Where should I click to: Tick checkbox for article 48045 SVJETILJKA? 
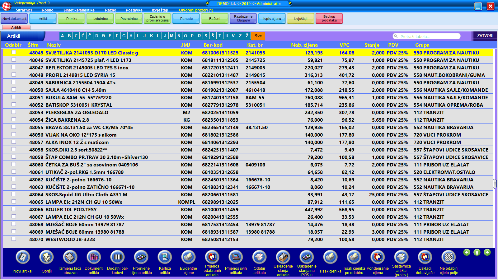coord(14,52)
